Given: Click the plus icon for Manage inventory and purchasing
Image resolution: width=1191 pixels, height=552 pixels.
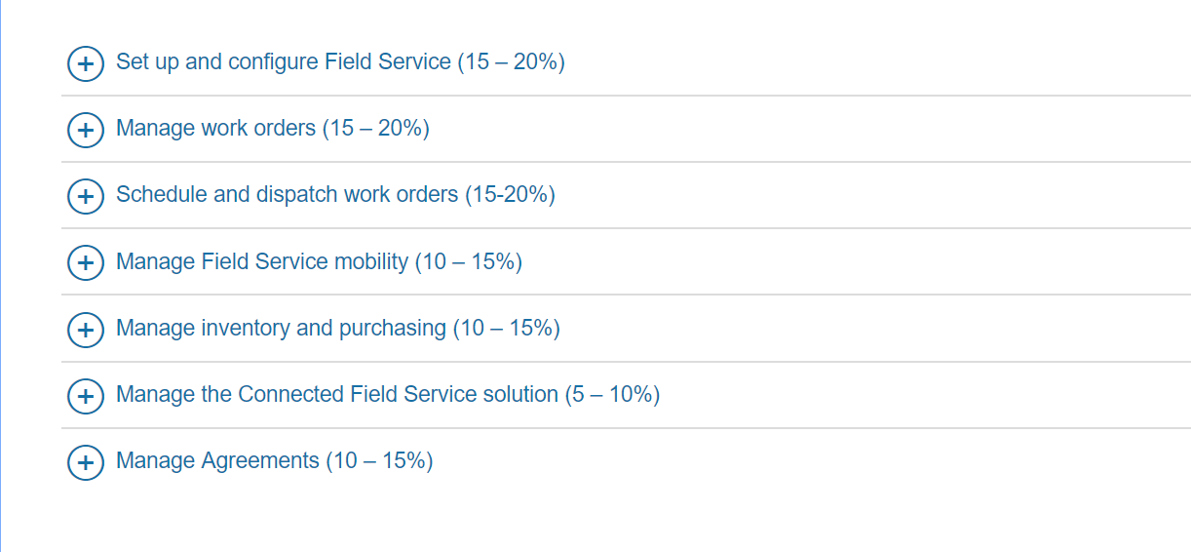Looking at the screenshot, I should [86, 330].
